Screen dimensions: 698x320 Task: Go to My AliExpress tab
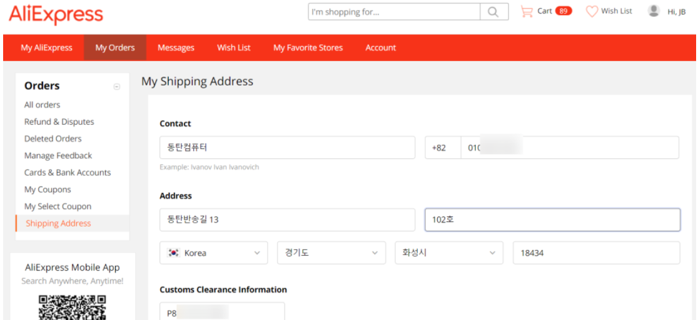(46, 47)
